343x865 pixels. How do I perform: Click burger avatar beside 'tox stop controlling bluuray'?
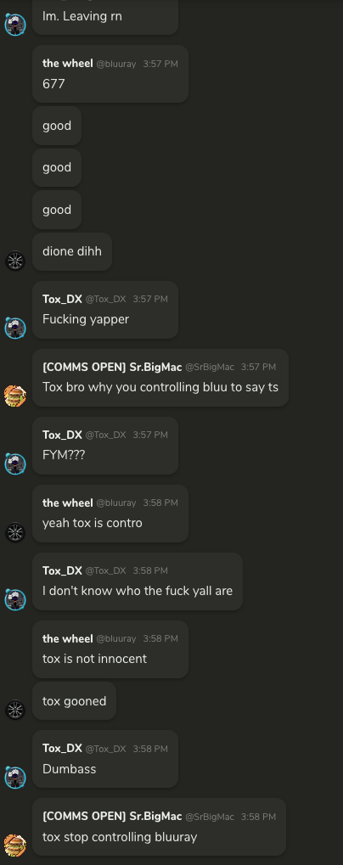tap(15, 845)
